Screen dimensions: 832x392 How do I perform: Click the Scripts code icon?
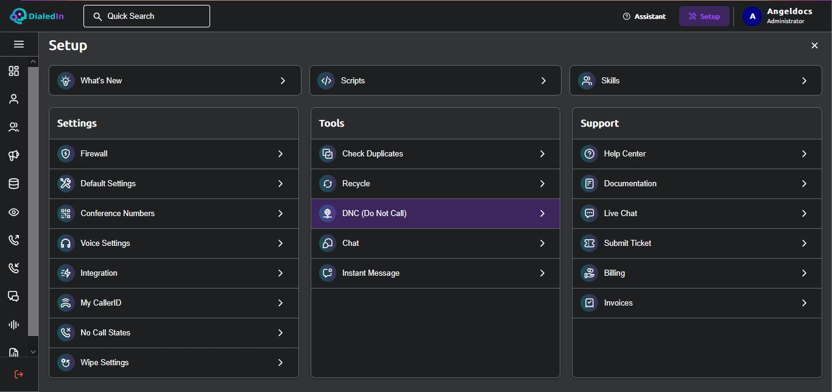pyautogui.click(x=326, y=81)
